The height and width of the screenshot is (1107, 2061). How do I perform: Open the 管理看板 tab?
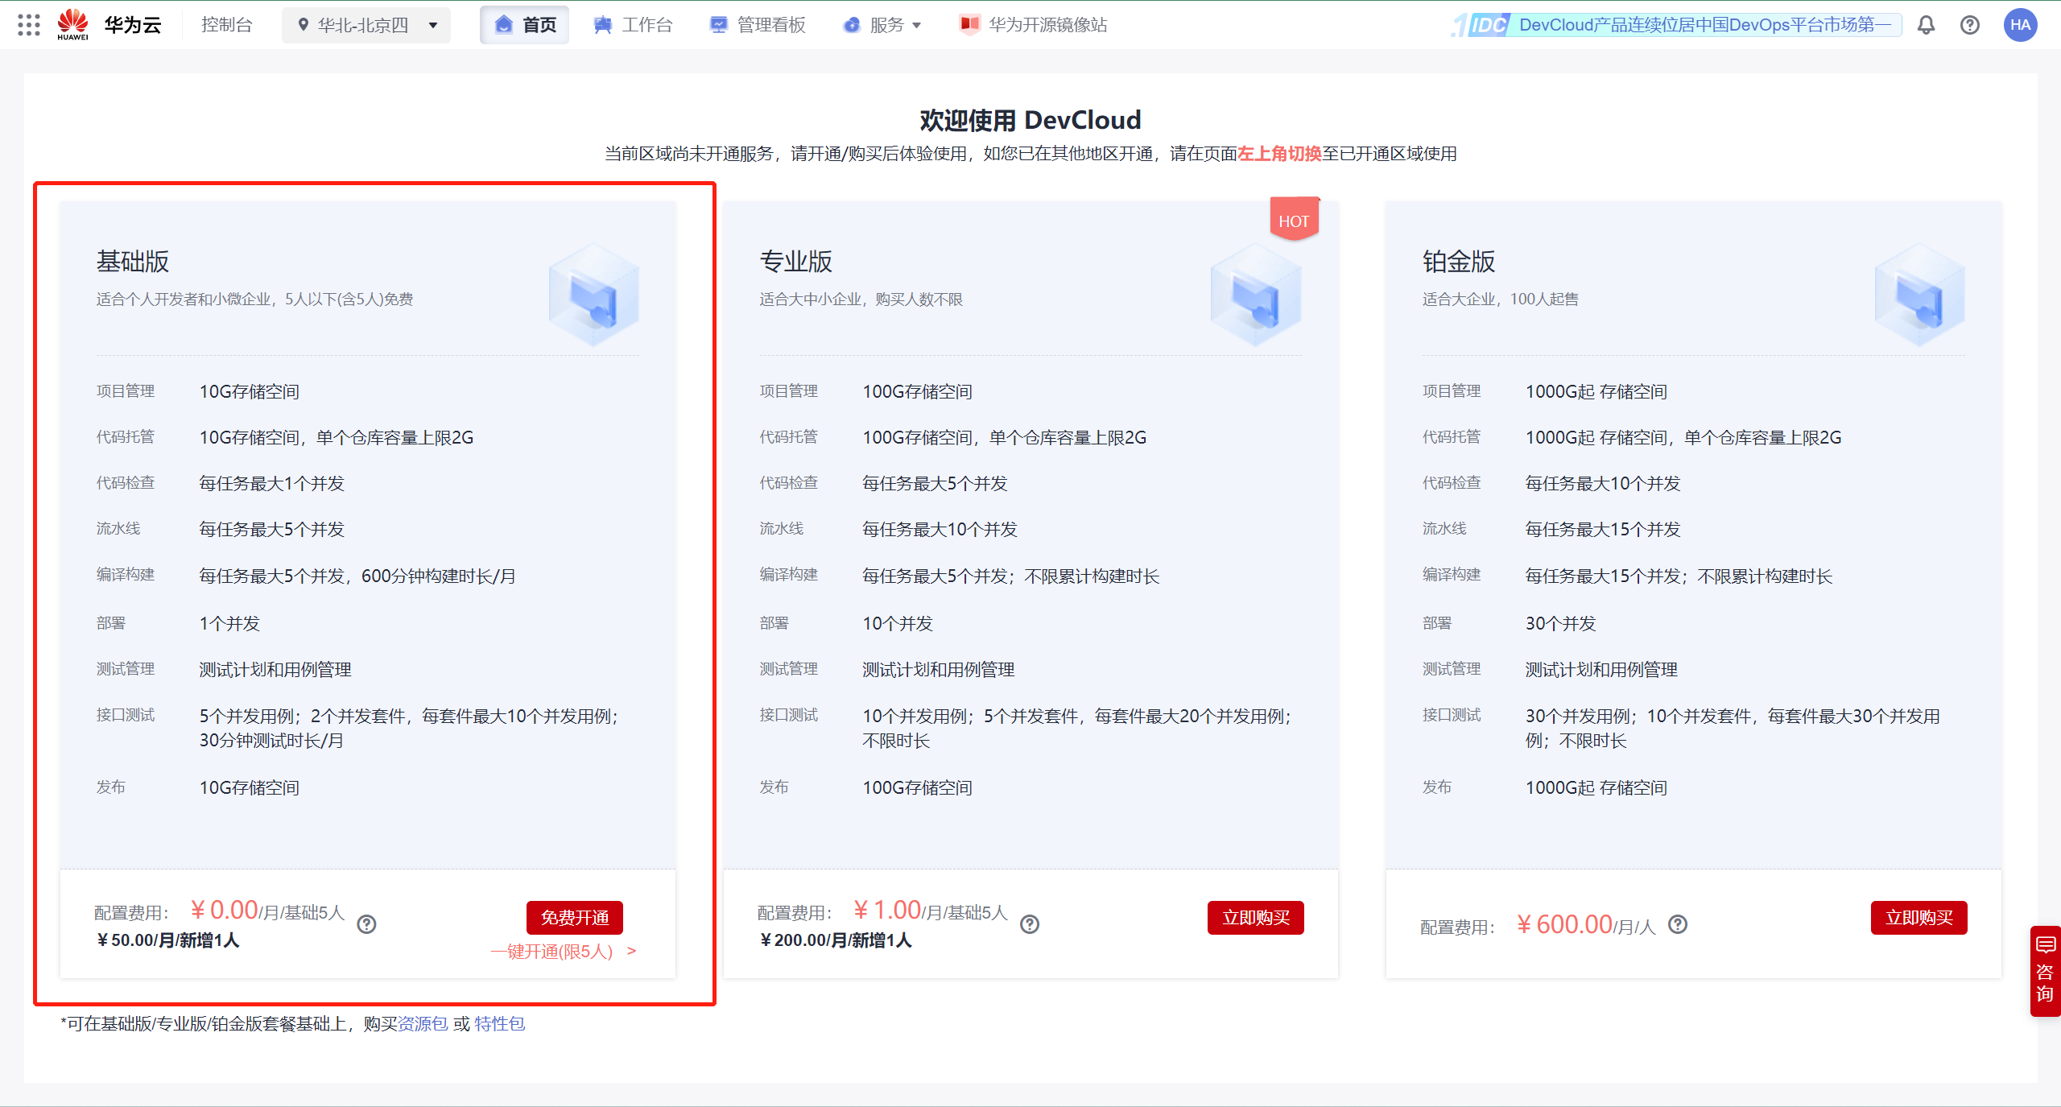pyautogui.click(x=758, y=25)
